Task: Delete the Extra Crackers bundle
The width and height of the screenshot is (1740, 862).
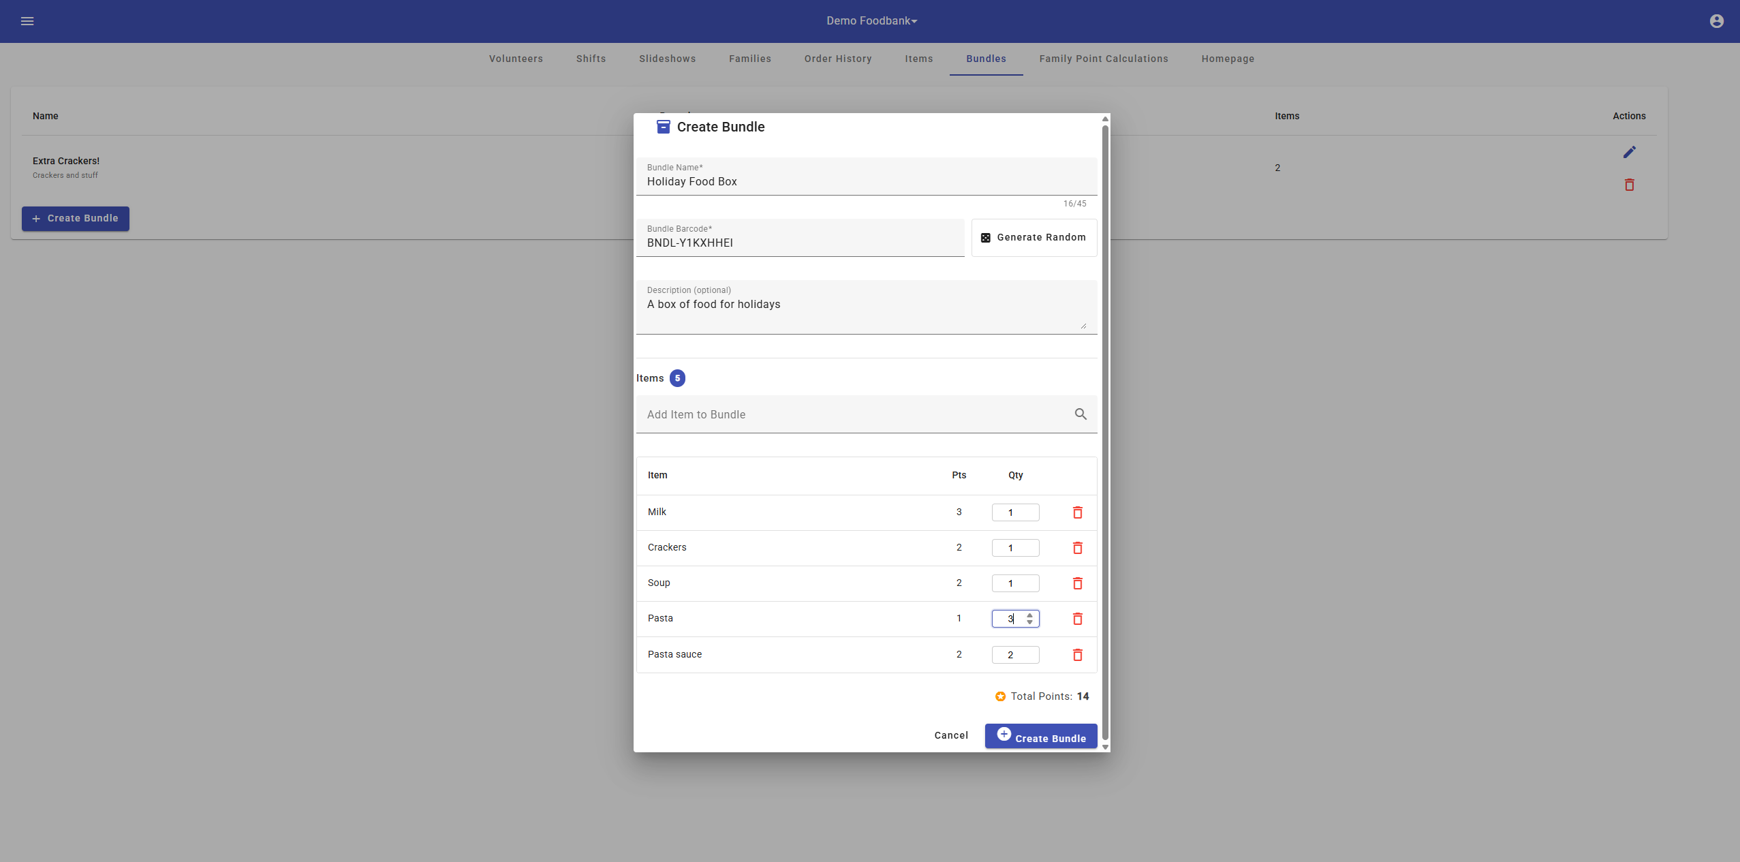Action: [x=1629, y=185]
